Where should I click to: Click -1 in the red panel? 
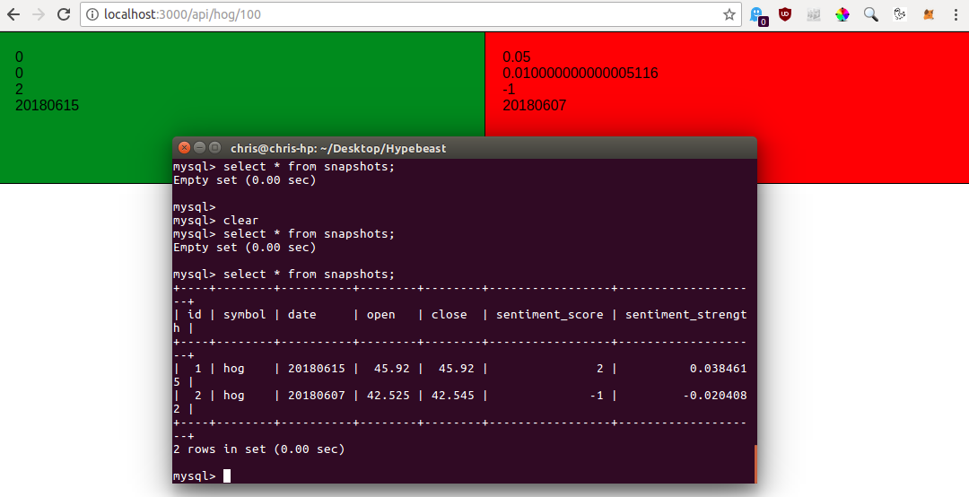click(x=509, y=89)
